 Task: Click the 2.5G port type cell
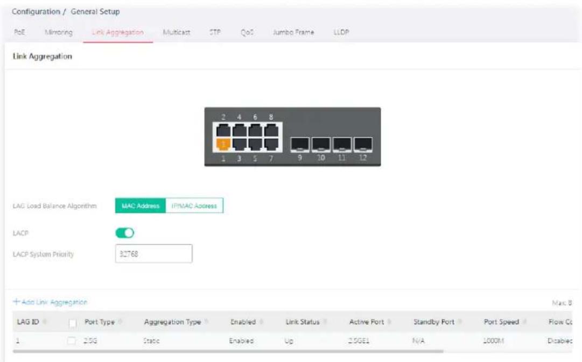click(90, 340)
